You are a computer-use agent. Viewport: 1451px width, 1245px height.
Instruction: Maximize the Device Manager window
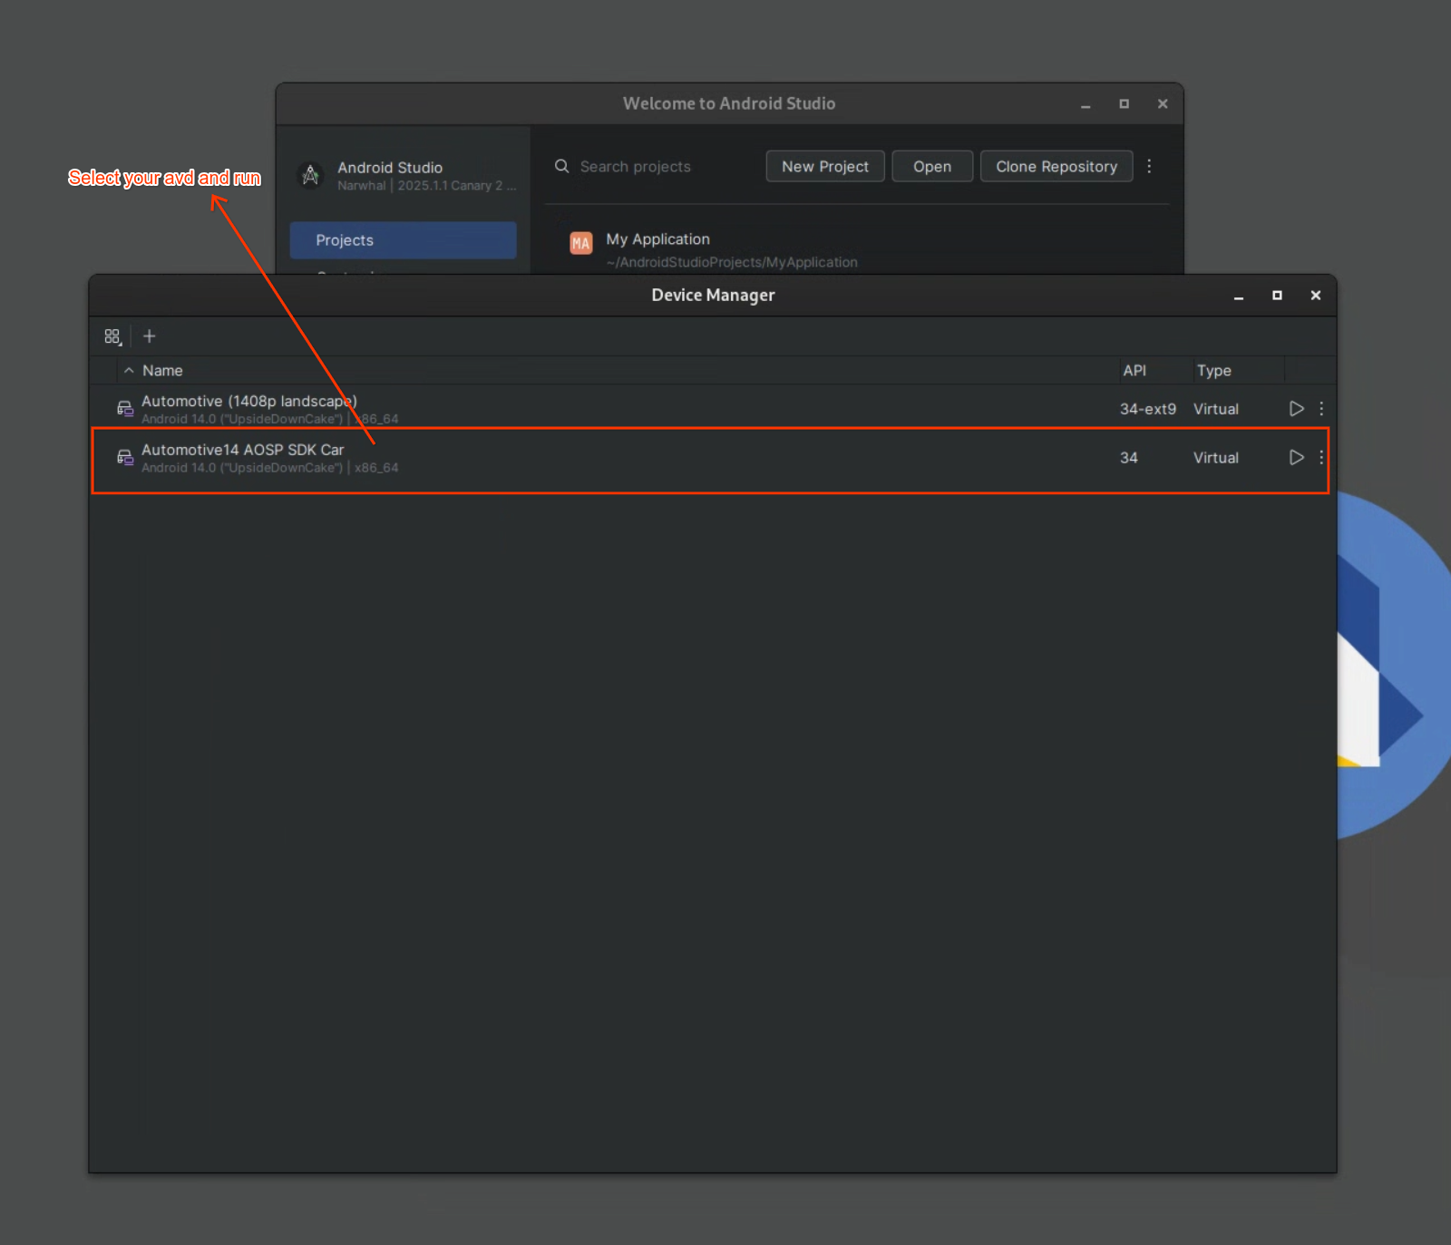point(1277,296)
